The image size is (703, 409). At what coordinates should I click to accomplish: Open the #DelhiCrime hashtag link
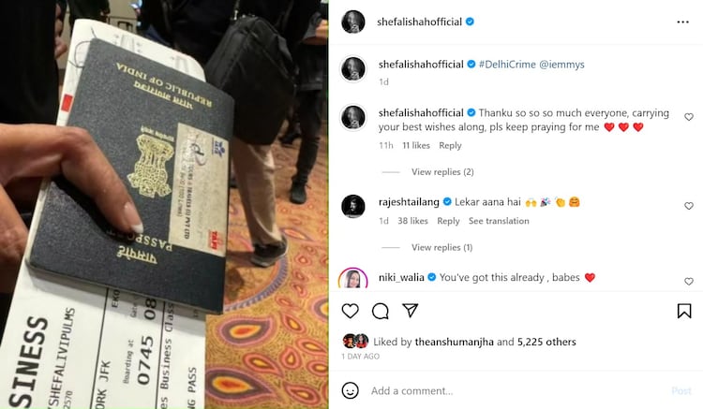coord(507,65)
